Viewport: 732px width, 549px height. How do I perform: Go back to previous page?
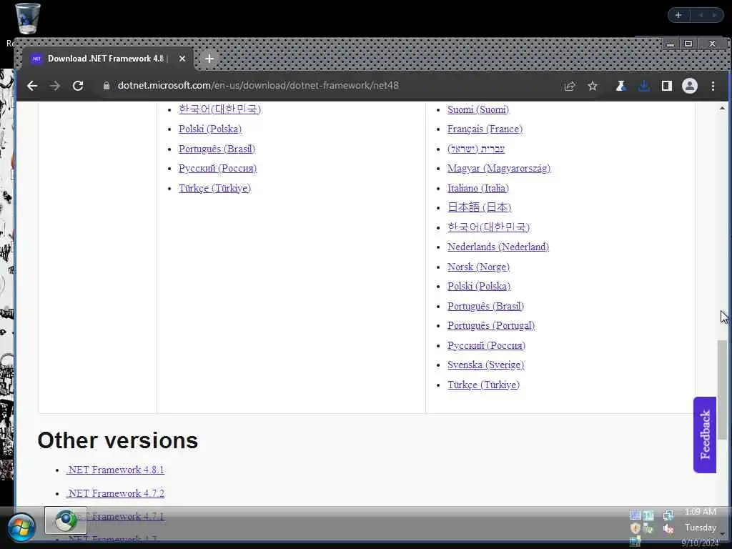(x=31, y=86)
